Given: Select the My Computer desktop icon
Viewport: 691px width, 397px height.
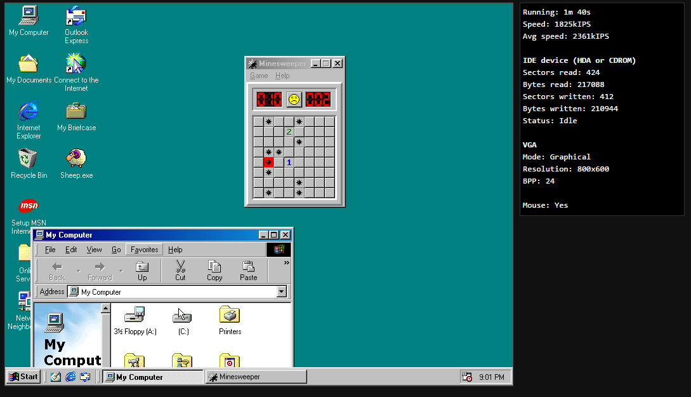Looking at the screenshot, I should [x=29, y=21].
